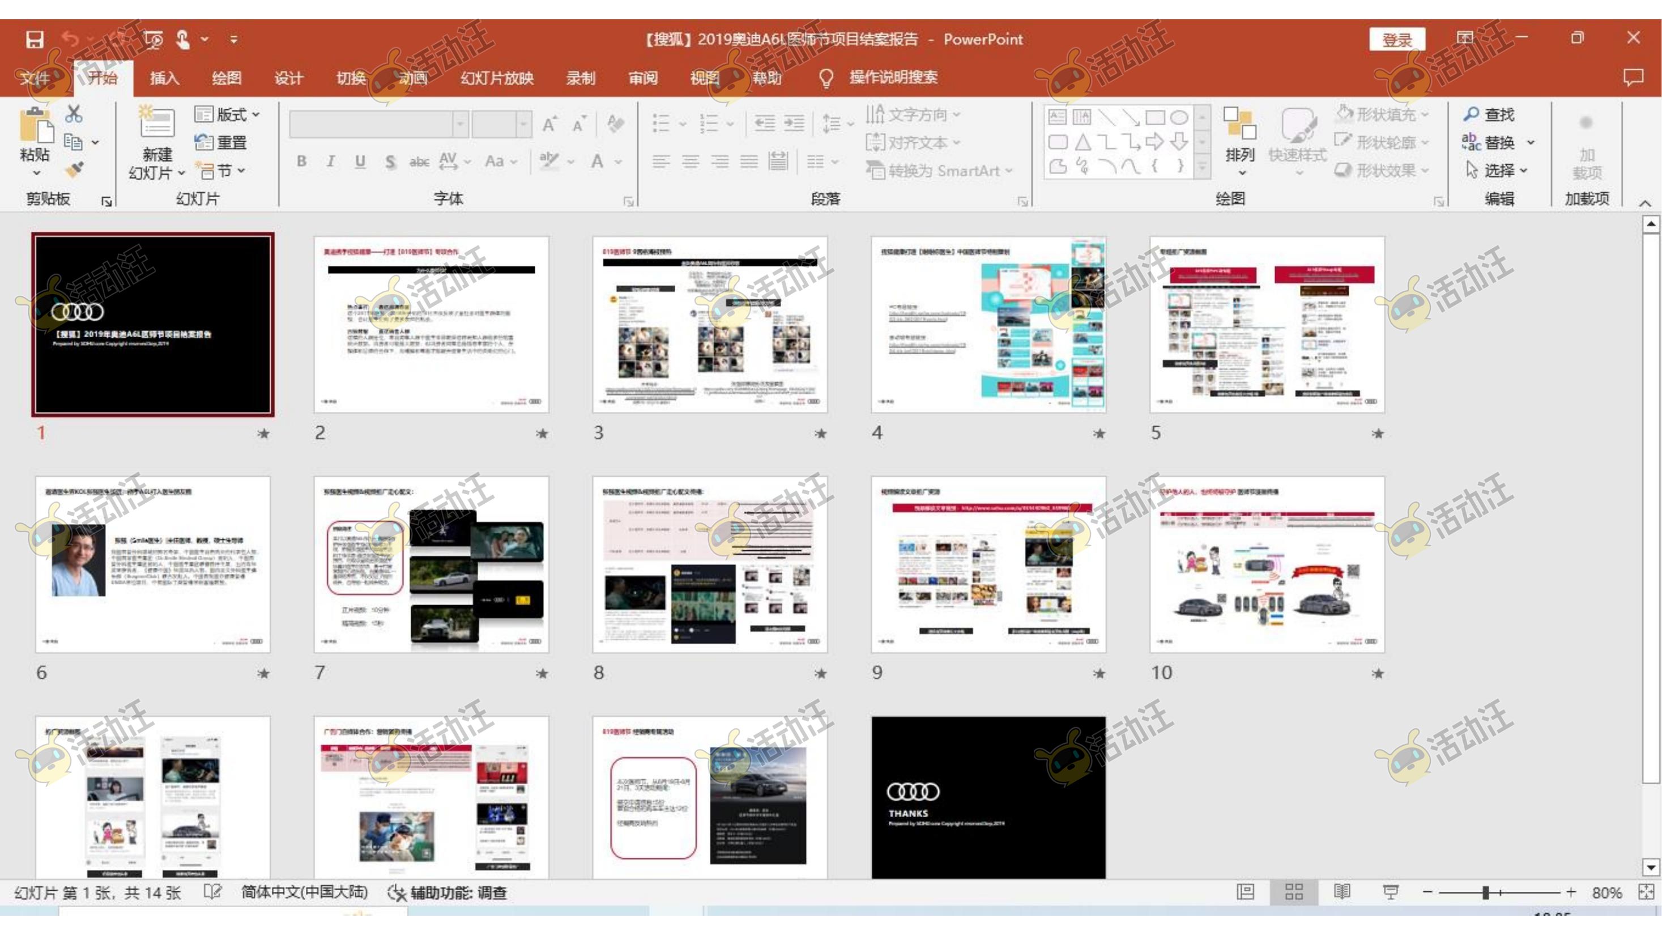Click the New Slide icon

pyautogui.click(x=157, y=121)
